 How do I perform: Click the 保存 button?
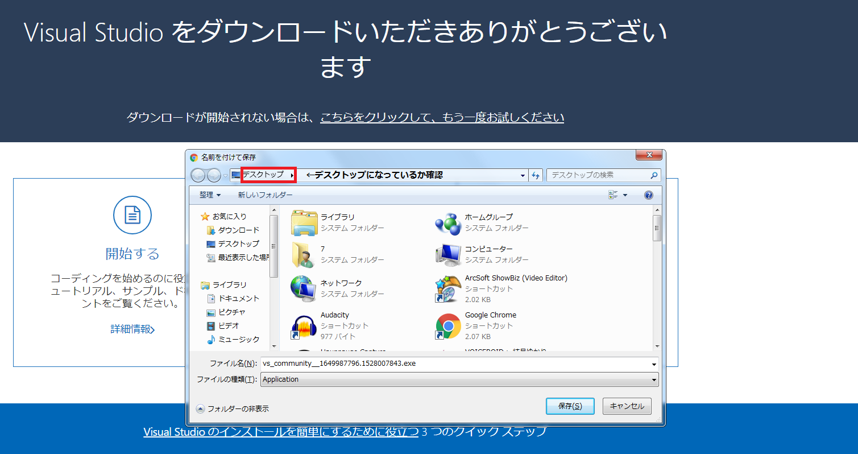pyautogui.click(x=570, y=406)
